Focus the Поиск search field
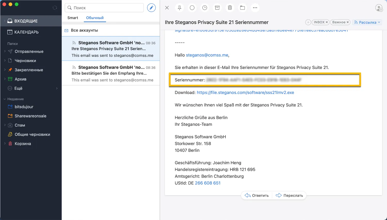 pos(104,8)
